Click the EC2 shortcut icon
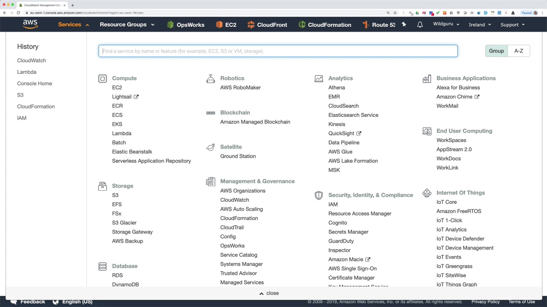The height and width of the screenshot is (307, 547). click(219, 25)
